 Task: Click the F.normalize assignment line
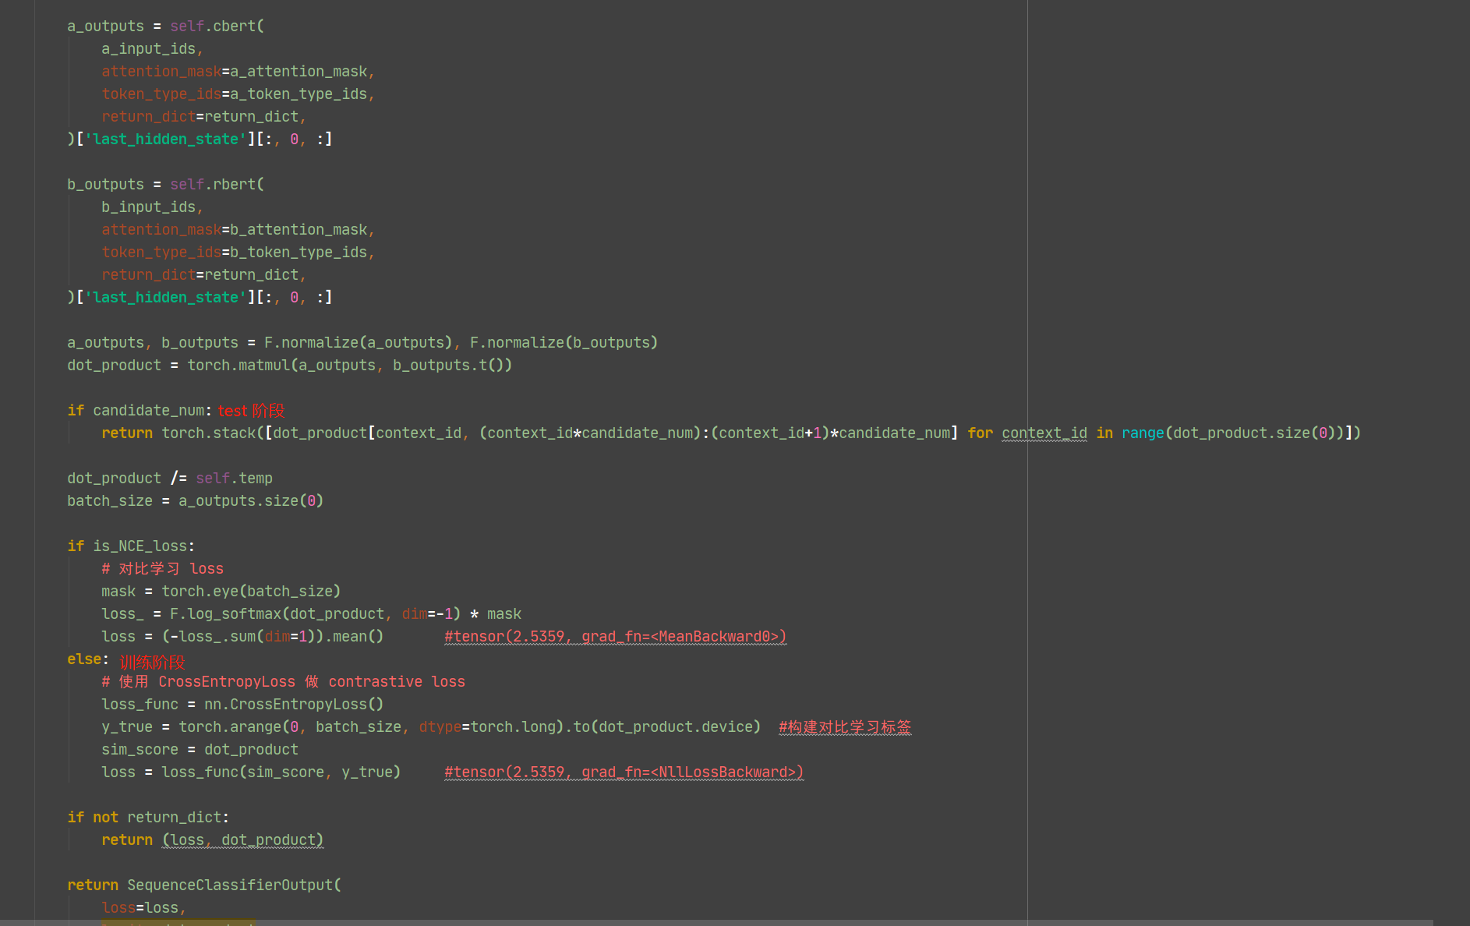(362, 343)
